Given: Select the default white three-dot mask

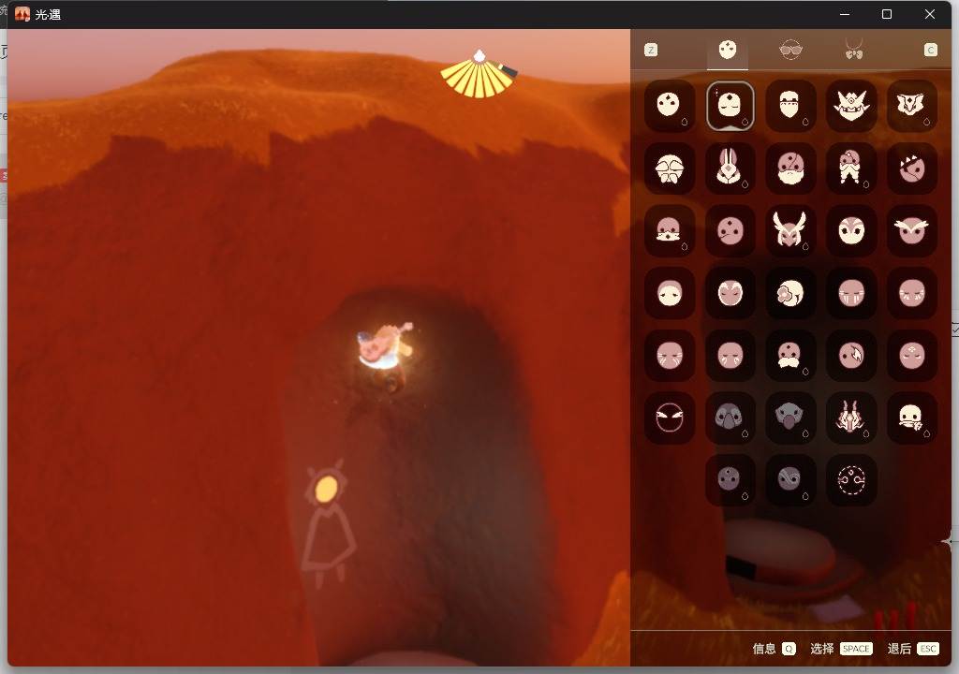Looking at the screenshot, I should click(669, 105).
